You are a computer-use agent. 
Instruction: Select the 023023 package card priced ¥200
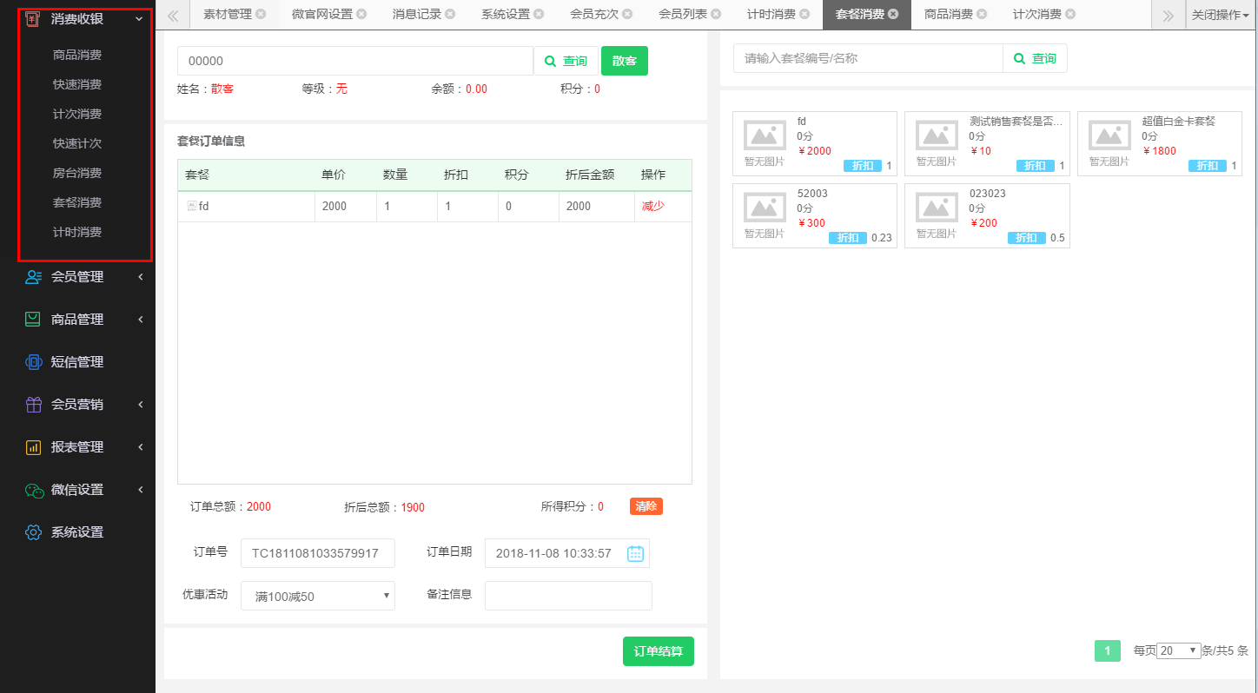coord(987,215)
